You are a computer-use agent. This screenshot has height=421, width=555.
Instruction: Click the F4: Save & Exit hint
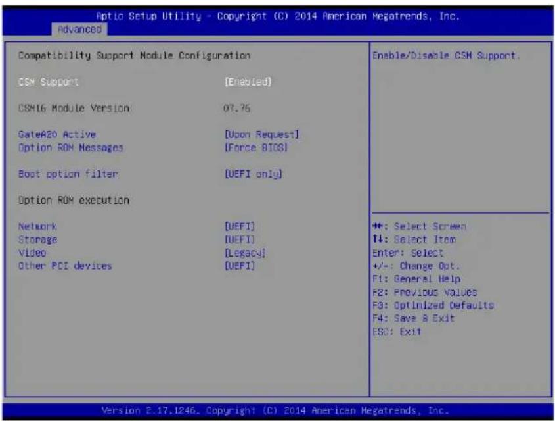(x=413, y=318)
